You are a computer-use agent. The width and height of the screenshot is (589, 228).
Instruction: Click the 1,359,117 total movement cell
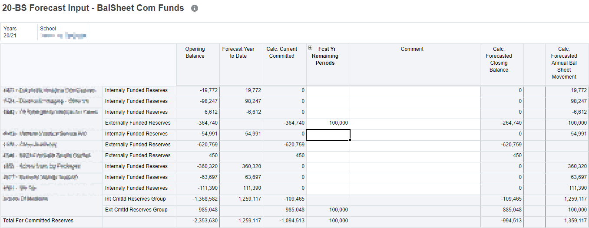(567, 221)
